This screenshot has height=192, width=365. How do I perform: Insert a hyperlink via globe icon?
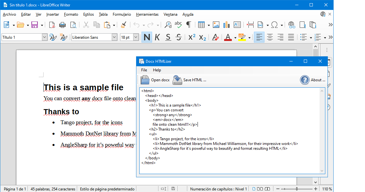(292, 25)
